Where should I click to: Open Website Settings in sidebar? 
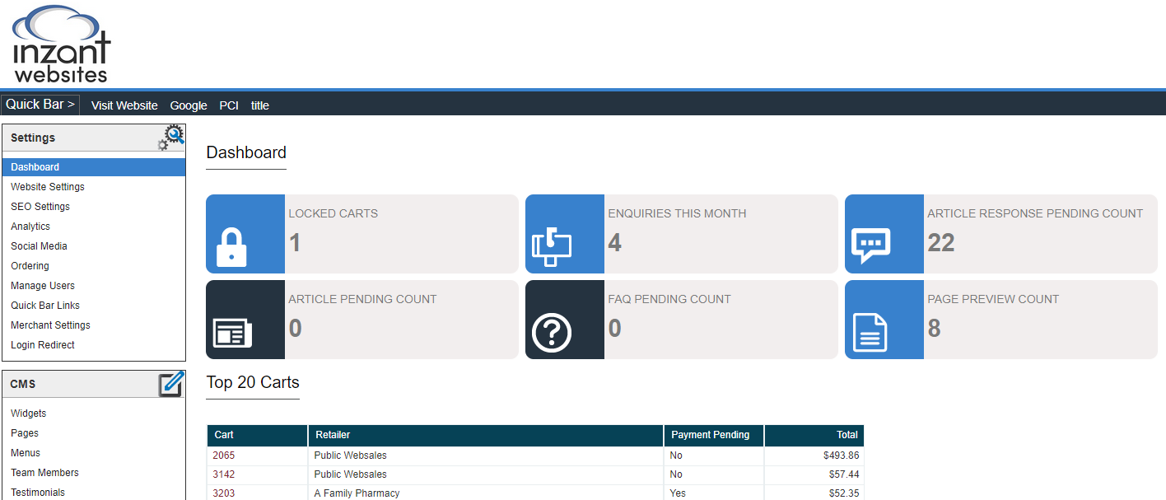point(48,187)
